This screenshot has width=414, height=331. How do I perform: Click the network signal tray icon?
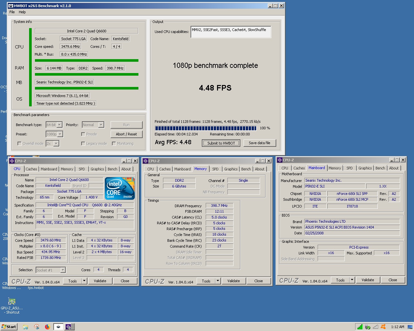pos(375,327)
